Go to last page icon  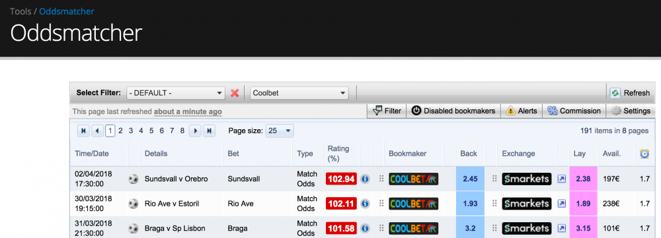point(209,131)
